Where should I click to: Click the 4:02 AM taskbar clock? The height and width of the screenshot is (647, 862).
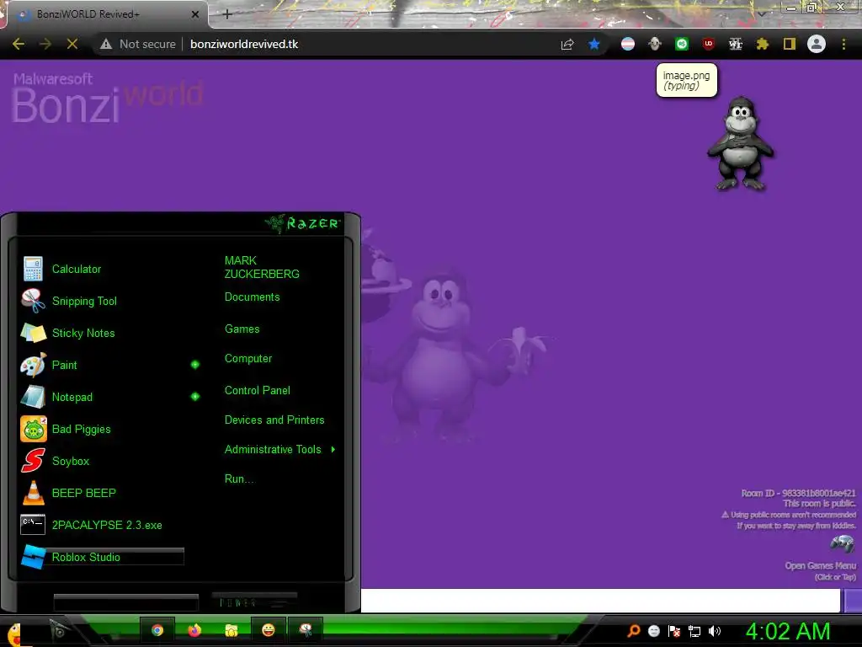[788, 631]
